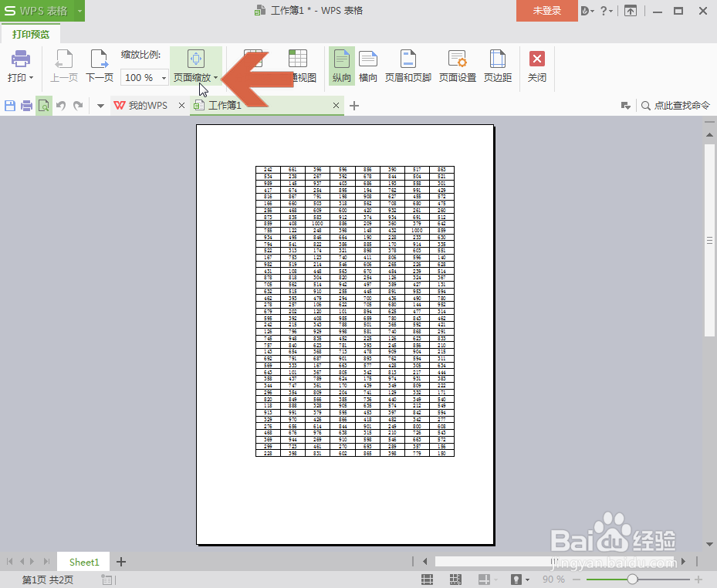Click the zoom slider handle
Image resolution: width=717 pixels, height=588 pixels.
632,580
